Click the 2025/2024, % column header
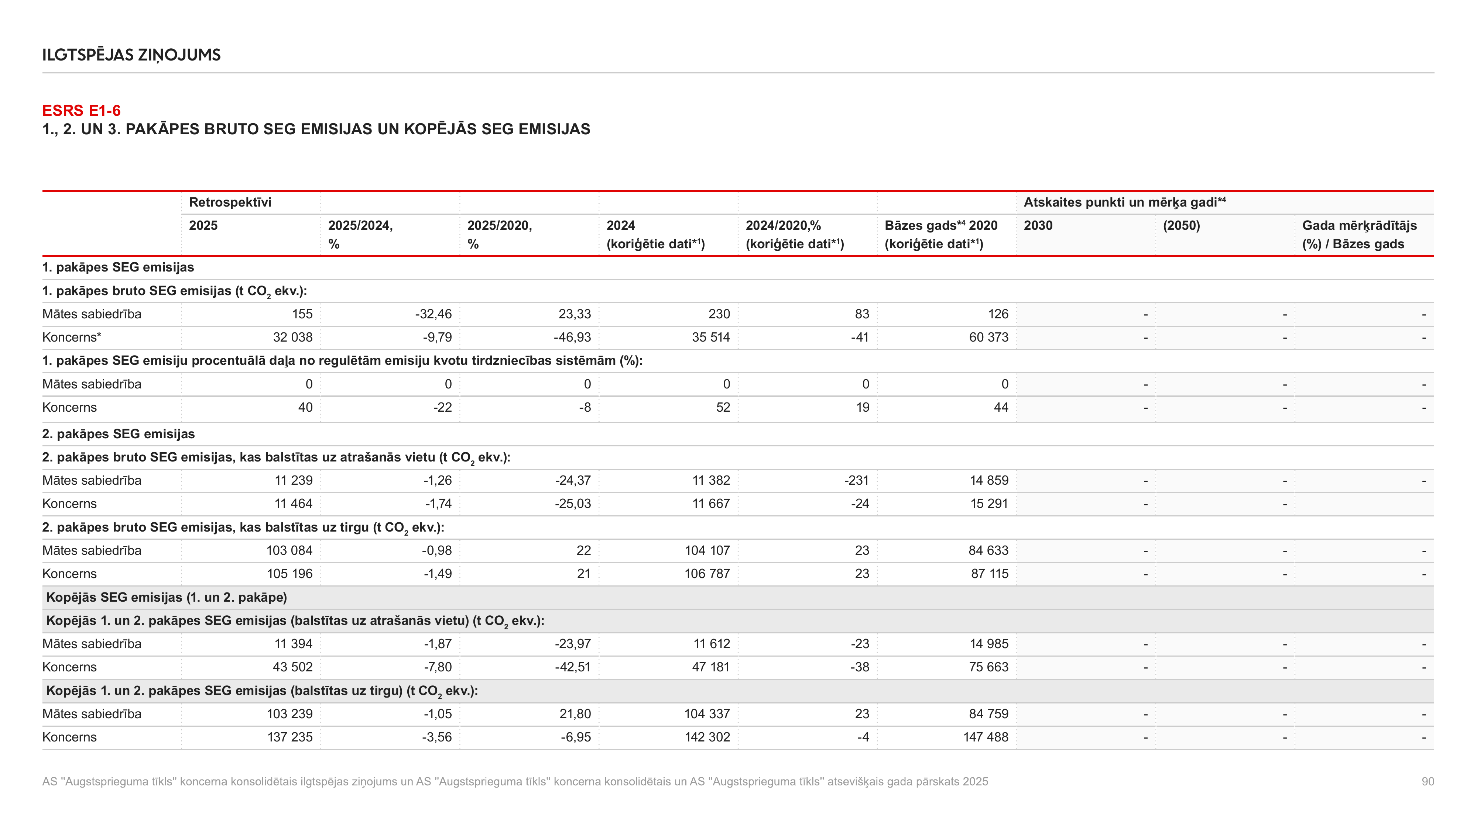This screenshot has width=1477, height=830. click(x=360, y=234)
